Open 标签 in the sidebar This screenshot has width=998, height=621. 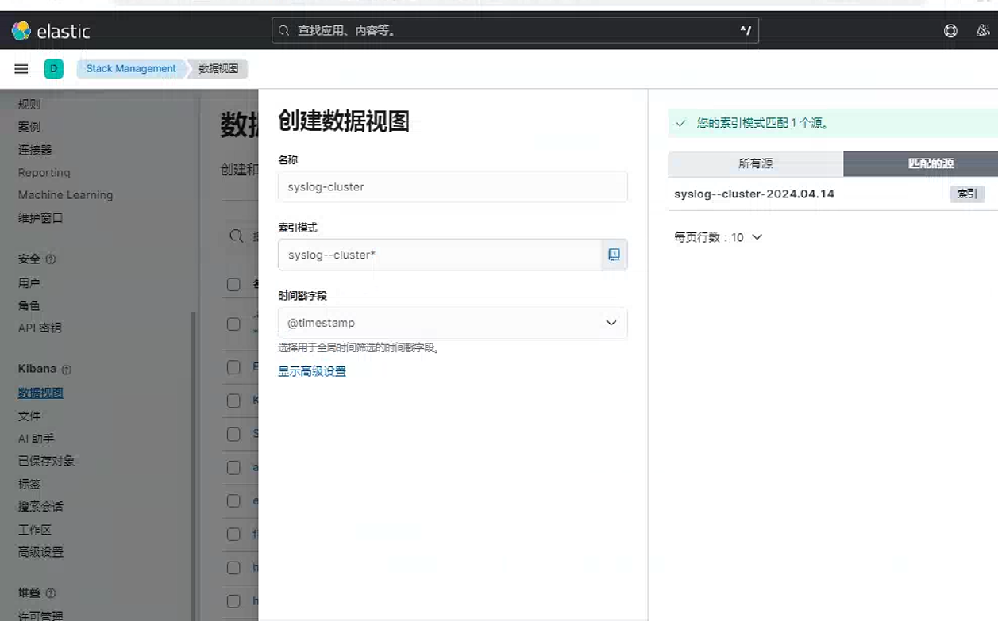tap(29, 484)
